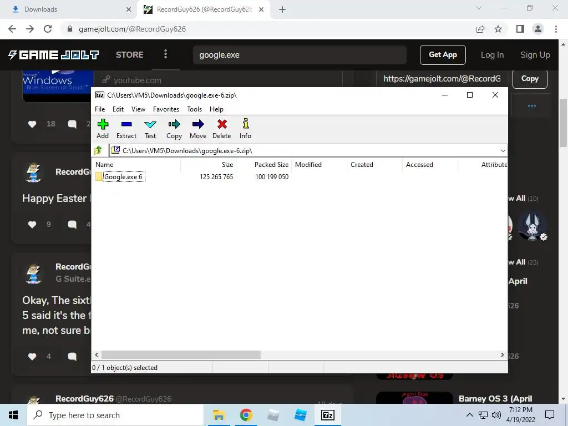The height and width of the screenshot is (426, 568).
Task: Go up one folder level in 7-Zip
Action: click(x=98, y=150)
